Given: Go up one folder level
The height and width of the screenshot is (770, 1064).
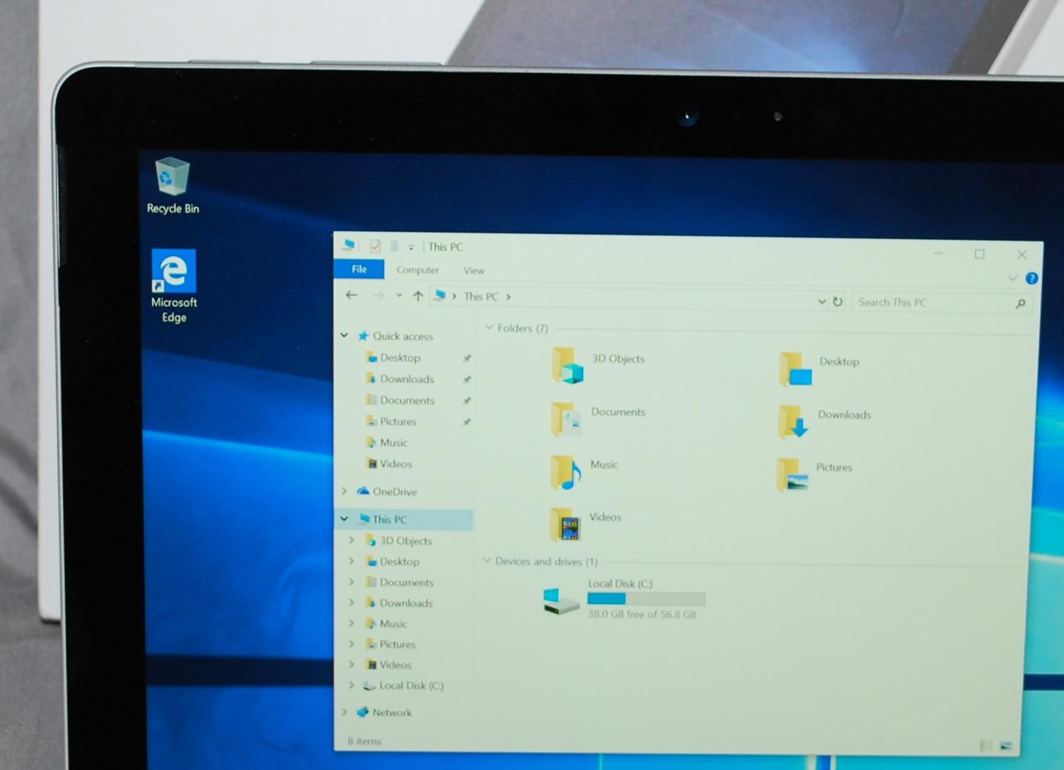Looking at the screenshot, I should coord(418,295).
